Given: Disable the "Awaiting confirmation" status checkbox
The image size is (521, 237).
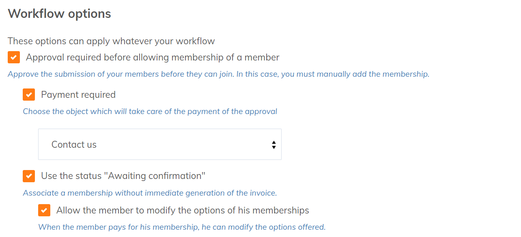Looking at the screenshot, I should [29, 176].
